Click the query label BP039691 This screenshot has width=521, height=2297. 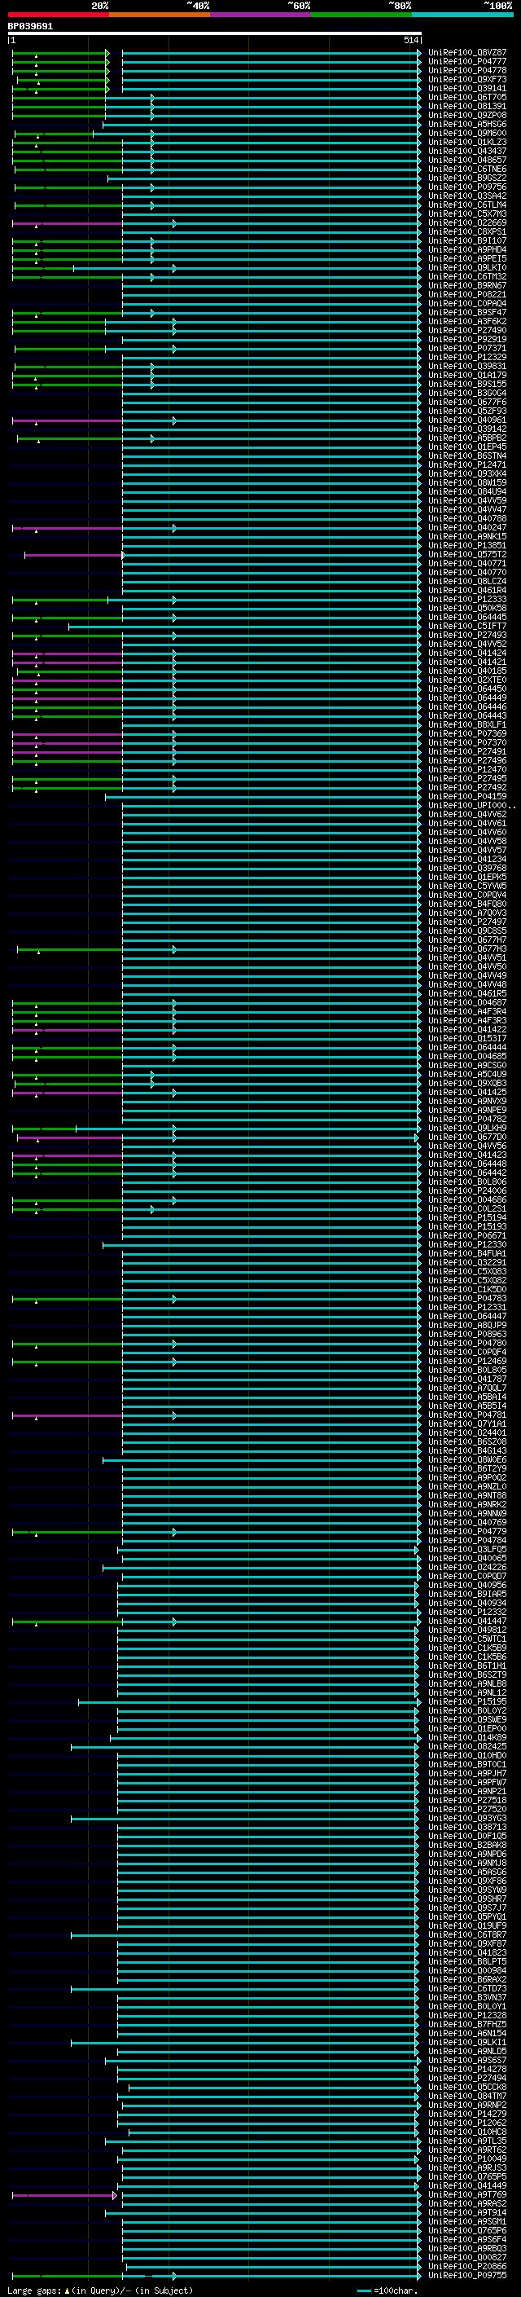point(30,27)
